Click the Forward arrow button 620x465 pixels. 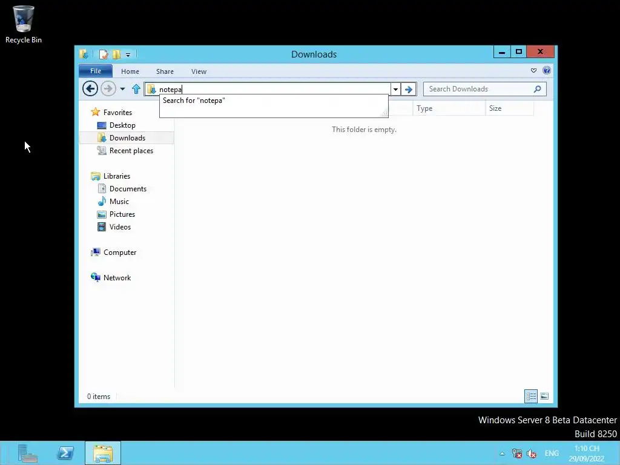[108, 88]
